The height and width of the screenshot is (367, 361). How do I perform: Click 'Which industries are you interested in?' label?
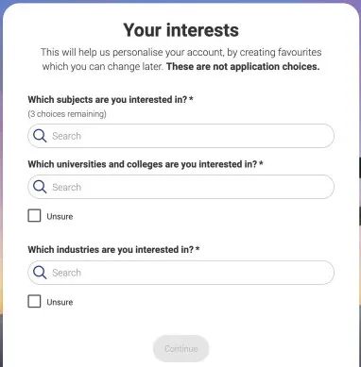(111, 250)
